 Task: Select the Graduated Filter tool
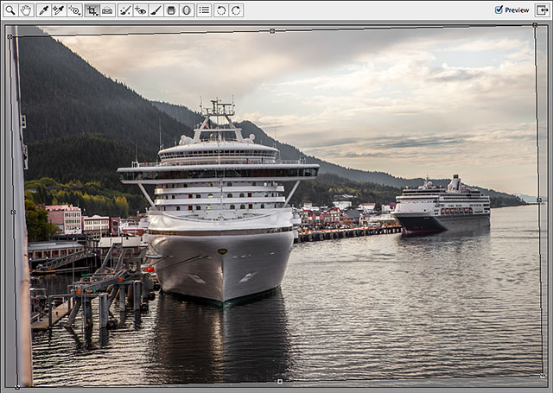tap(171, 10)
